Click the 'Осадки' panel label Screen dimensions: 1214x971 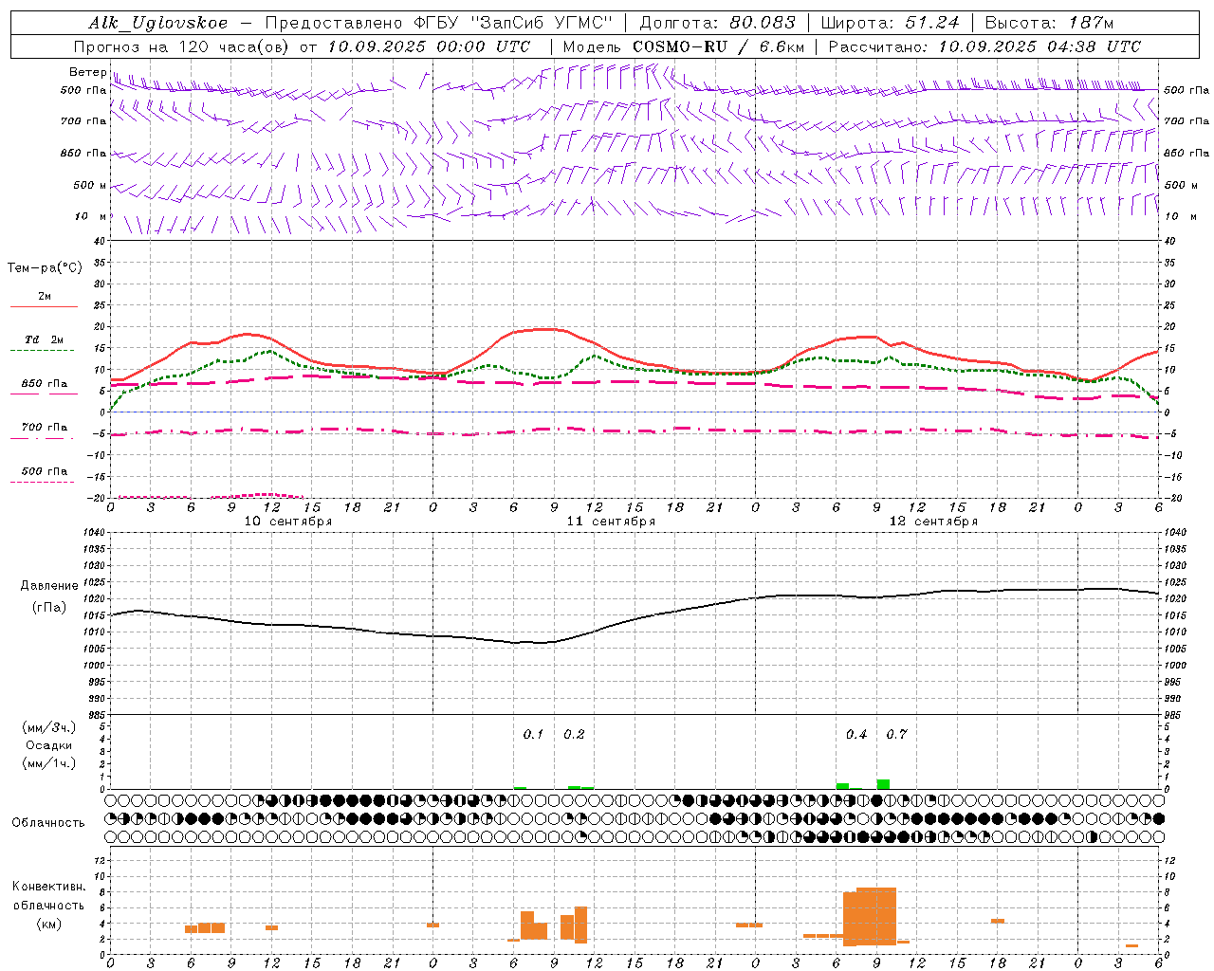(x=48, y=745)
